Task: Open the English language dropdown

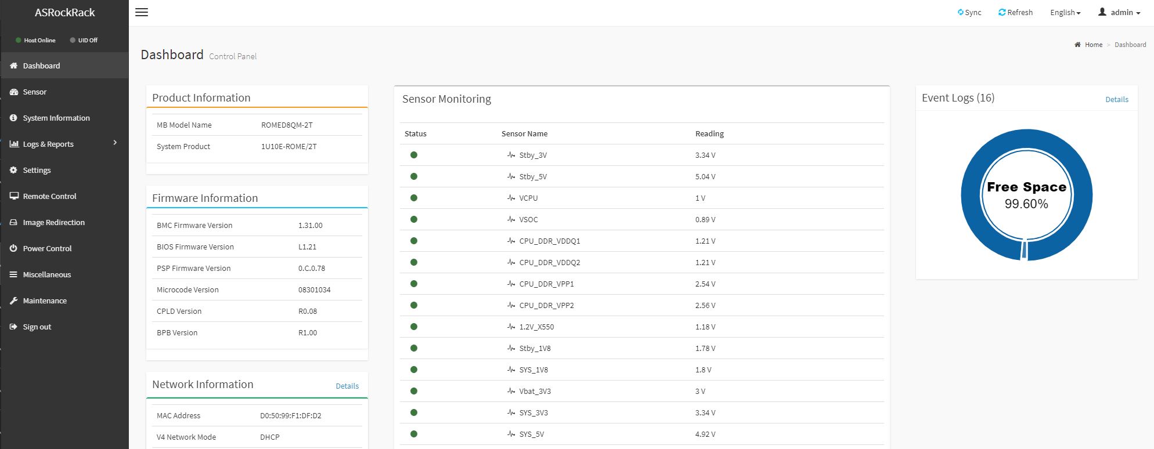Action: tap(1065, 12)
